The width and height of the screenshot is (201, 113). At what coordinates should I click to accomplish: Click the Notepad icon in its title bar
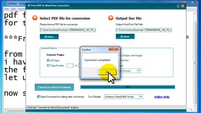pos(5,3)
